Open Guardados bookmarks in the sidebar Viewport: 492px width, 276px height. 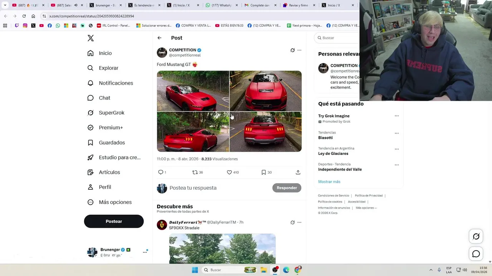pyautogui.click(x=106, y=143)
